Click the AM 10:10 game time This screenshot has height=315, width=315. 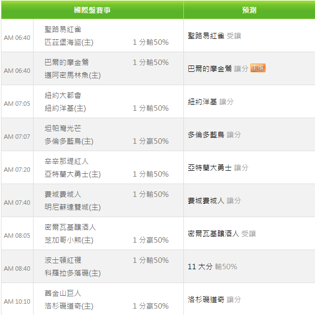pos(17,301)
